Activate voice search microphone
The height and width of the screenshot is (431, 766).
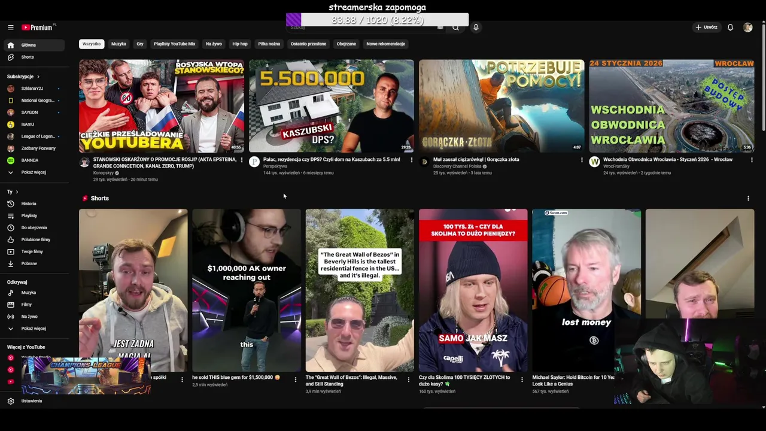[476, 28]
